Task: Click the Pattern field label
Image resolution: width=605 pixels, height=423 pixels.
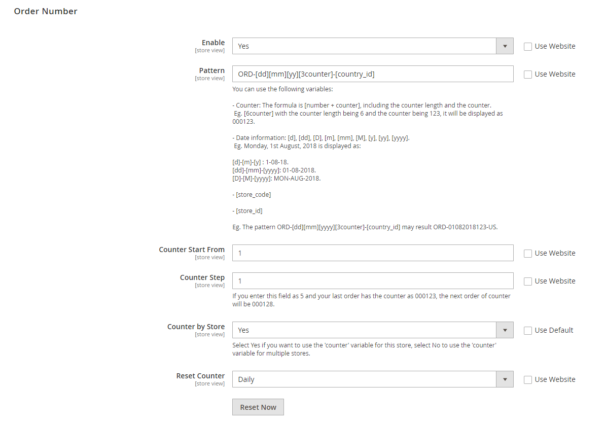Action: (211, 70)
